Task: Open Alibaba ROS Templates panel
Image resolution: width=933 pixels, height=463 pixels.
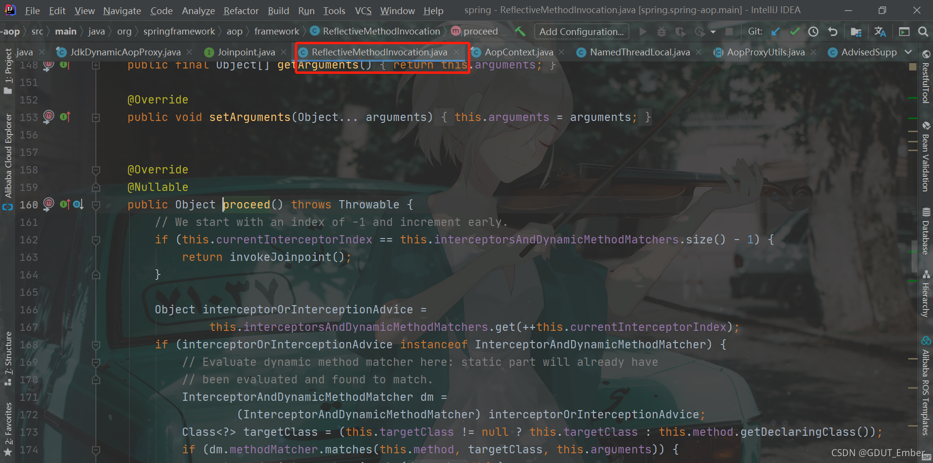Action: tap(926, 385)
